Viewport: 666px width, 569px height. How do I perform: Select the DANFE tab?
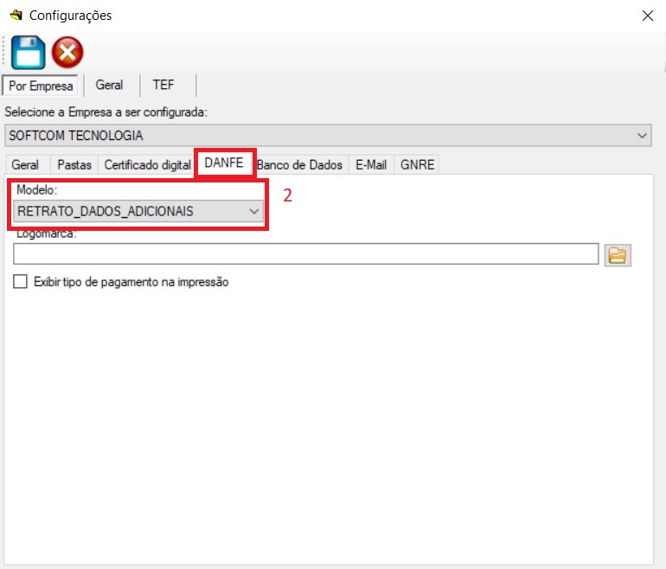(x=223, y=163)
